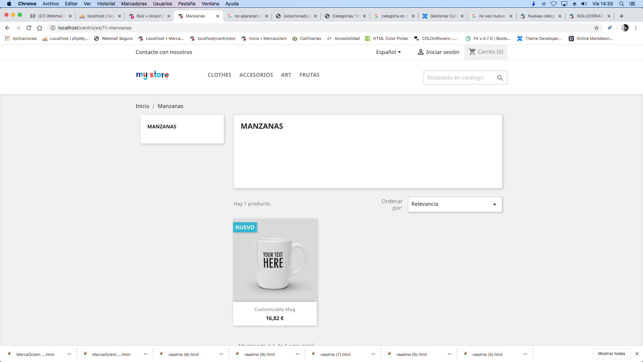This screenshot has height=362, width=643.
Task: Open the Historial menu in menu bar
Action: [106, 4]
